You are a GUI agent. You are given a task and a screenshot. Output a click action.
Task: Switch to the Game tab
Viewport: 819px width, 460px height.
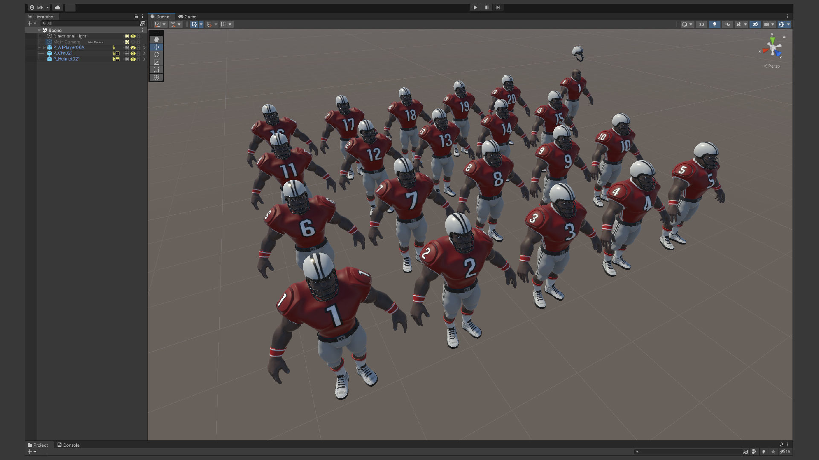188,17
